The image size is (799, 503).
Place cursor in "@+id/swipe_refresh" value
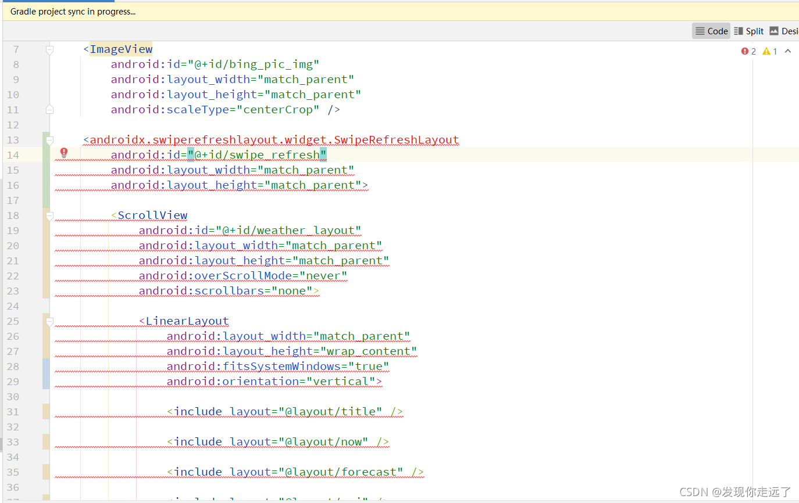[x=257, y=155]
